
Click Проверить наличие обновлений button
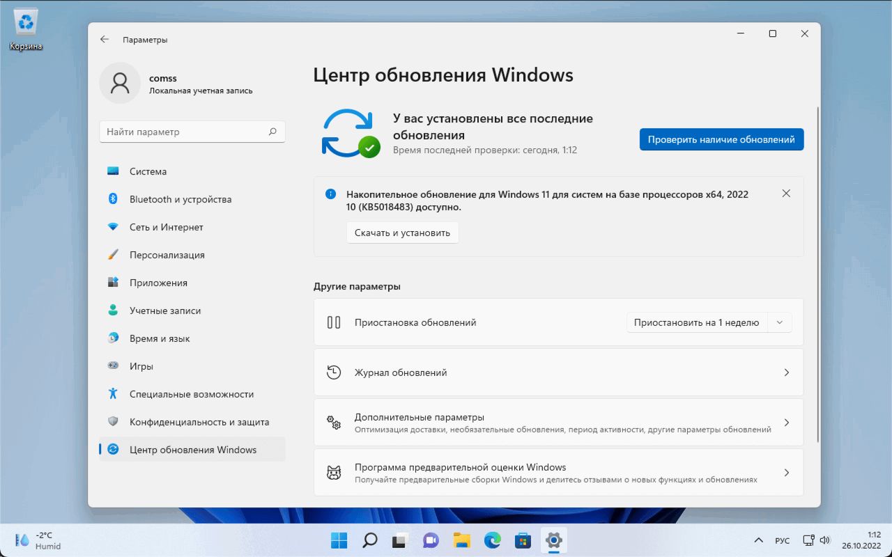721,139
